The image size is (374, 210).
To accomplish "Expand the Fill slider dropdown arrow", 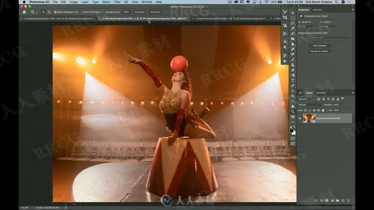I will click(x=342, y=111).
